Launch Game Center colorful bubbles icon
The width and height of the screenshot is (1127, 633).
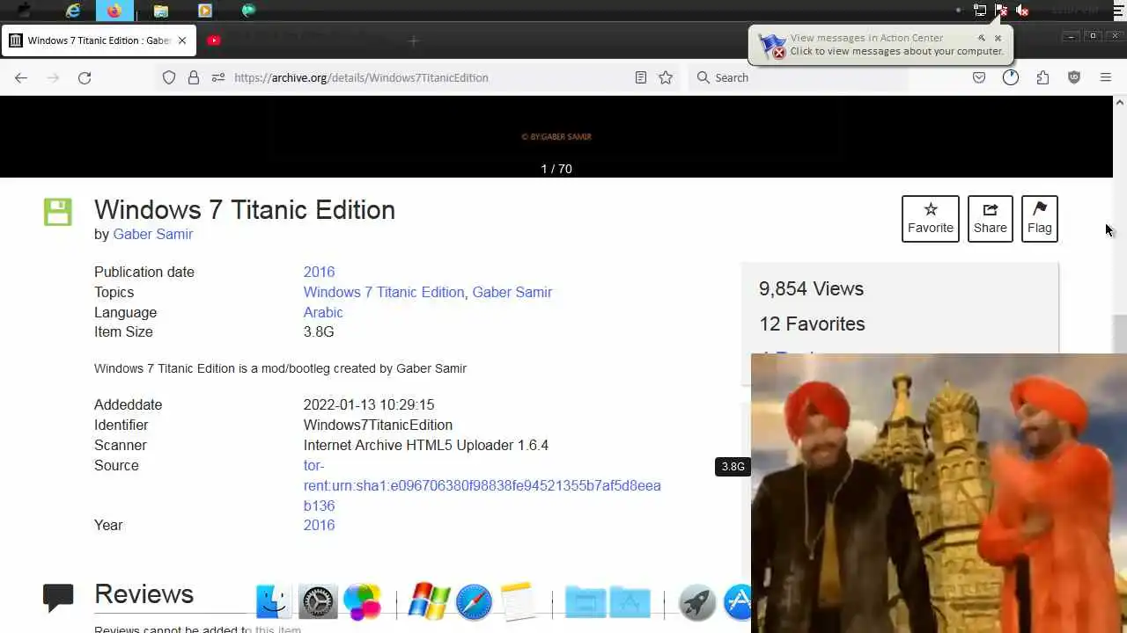pos(362,602)
